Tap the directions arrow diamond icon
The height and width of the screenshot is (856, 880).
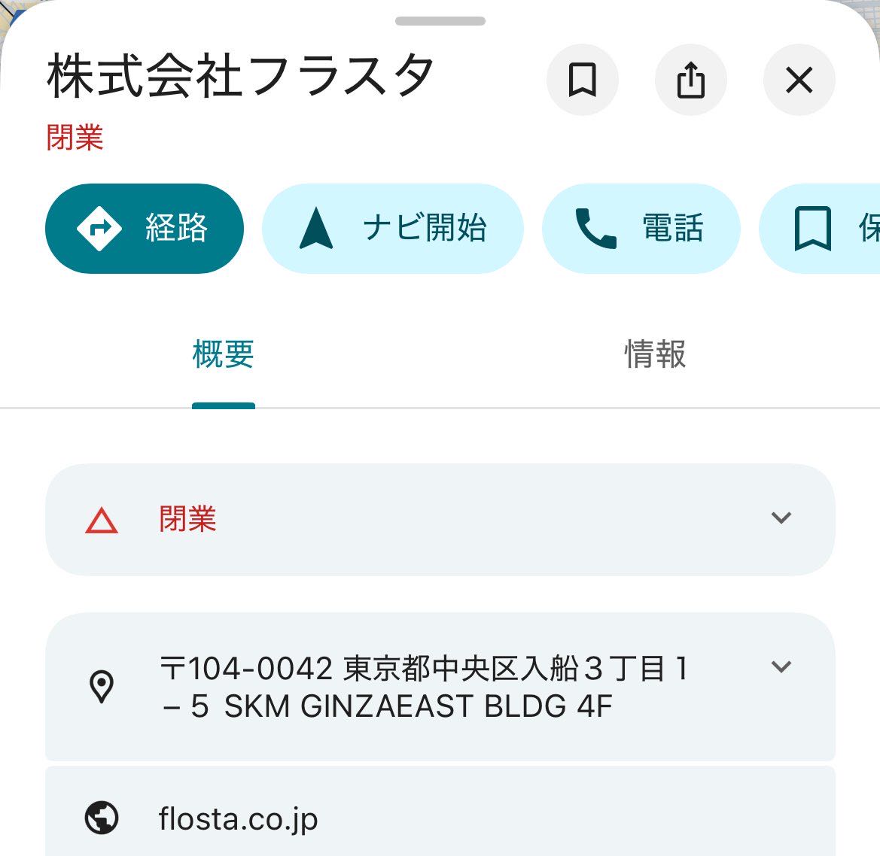pyautogui.click(x=99, y=228)
